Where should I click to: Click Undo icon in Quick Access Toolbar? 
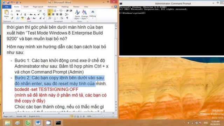(12, 2)
